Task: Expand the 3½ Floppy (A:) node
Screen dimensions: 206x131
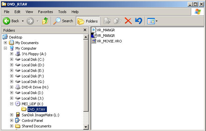Action: click(x=12, y=54)
